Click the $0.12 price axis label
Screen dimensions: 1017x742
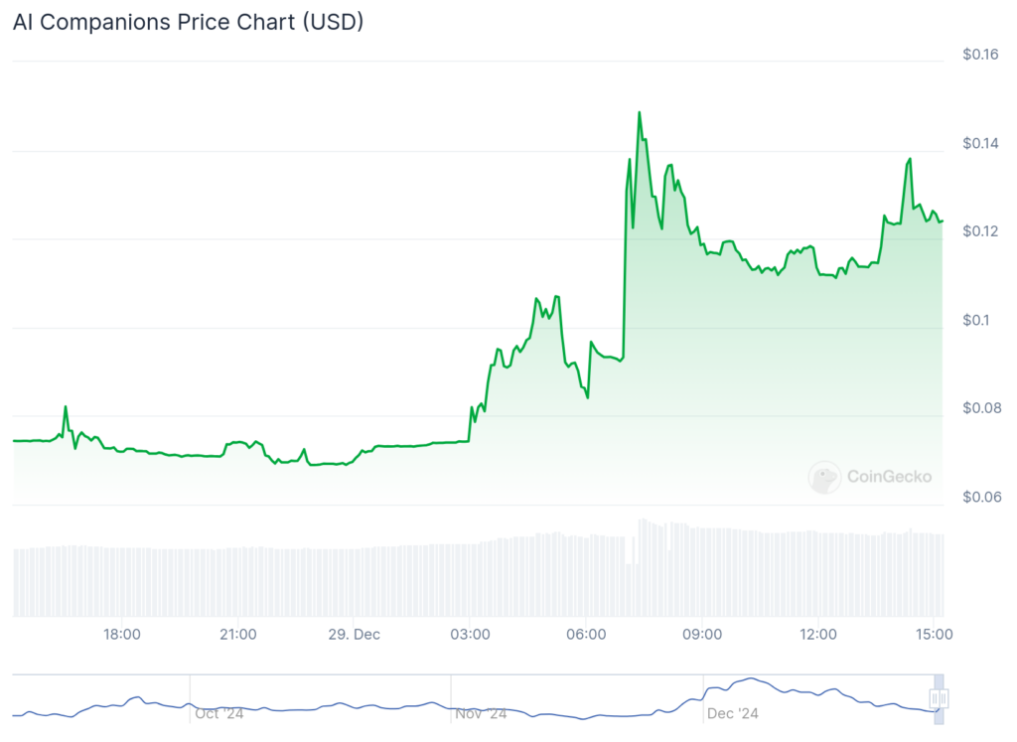point(980,231)
